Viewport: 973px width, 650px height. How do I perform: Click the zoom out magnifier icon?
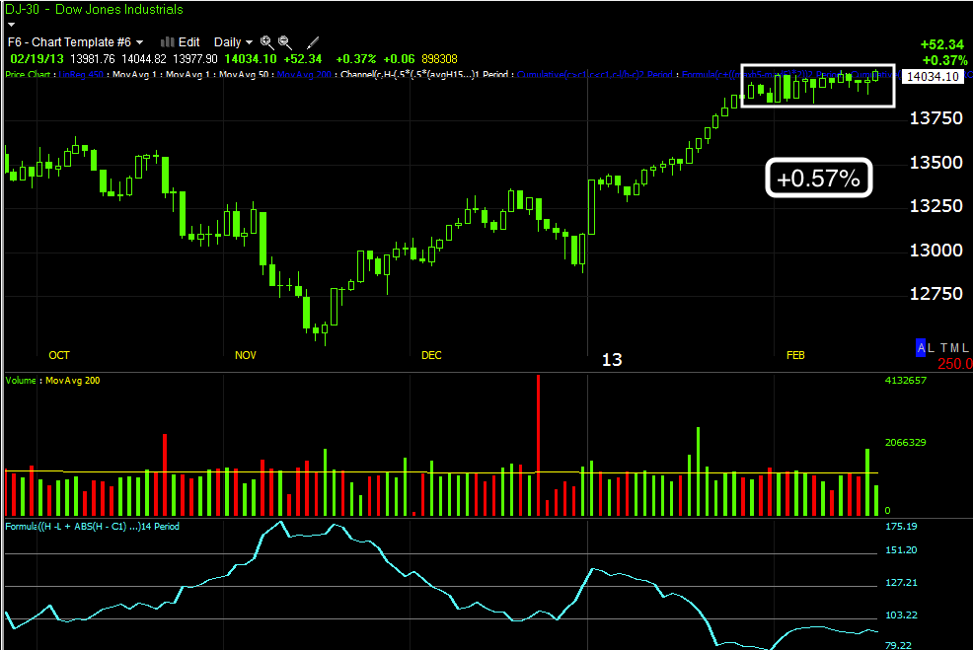coord(285,42)
